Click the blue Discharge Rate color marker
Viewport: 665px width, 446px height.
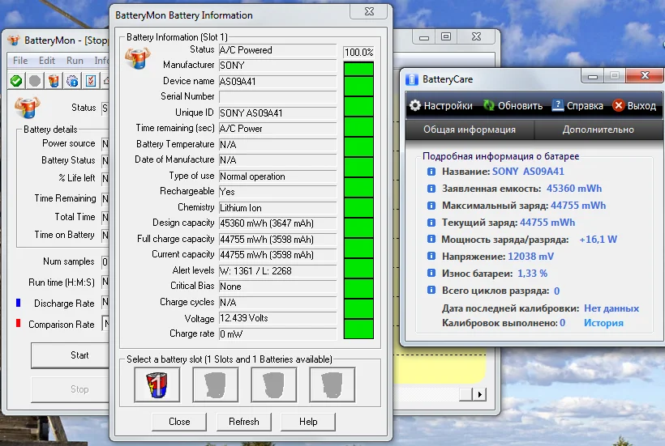pyautogui.click(x=18, y=303)
